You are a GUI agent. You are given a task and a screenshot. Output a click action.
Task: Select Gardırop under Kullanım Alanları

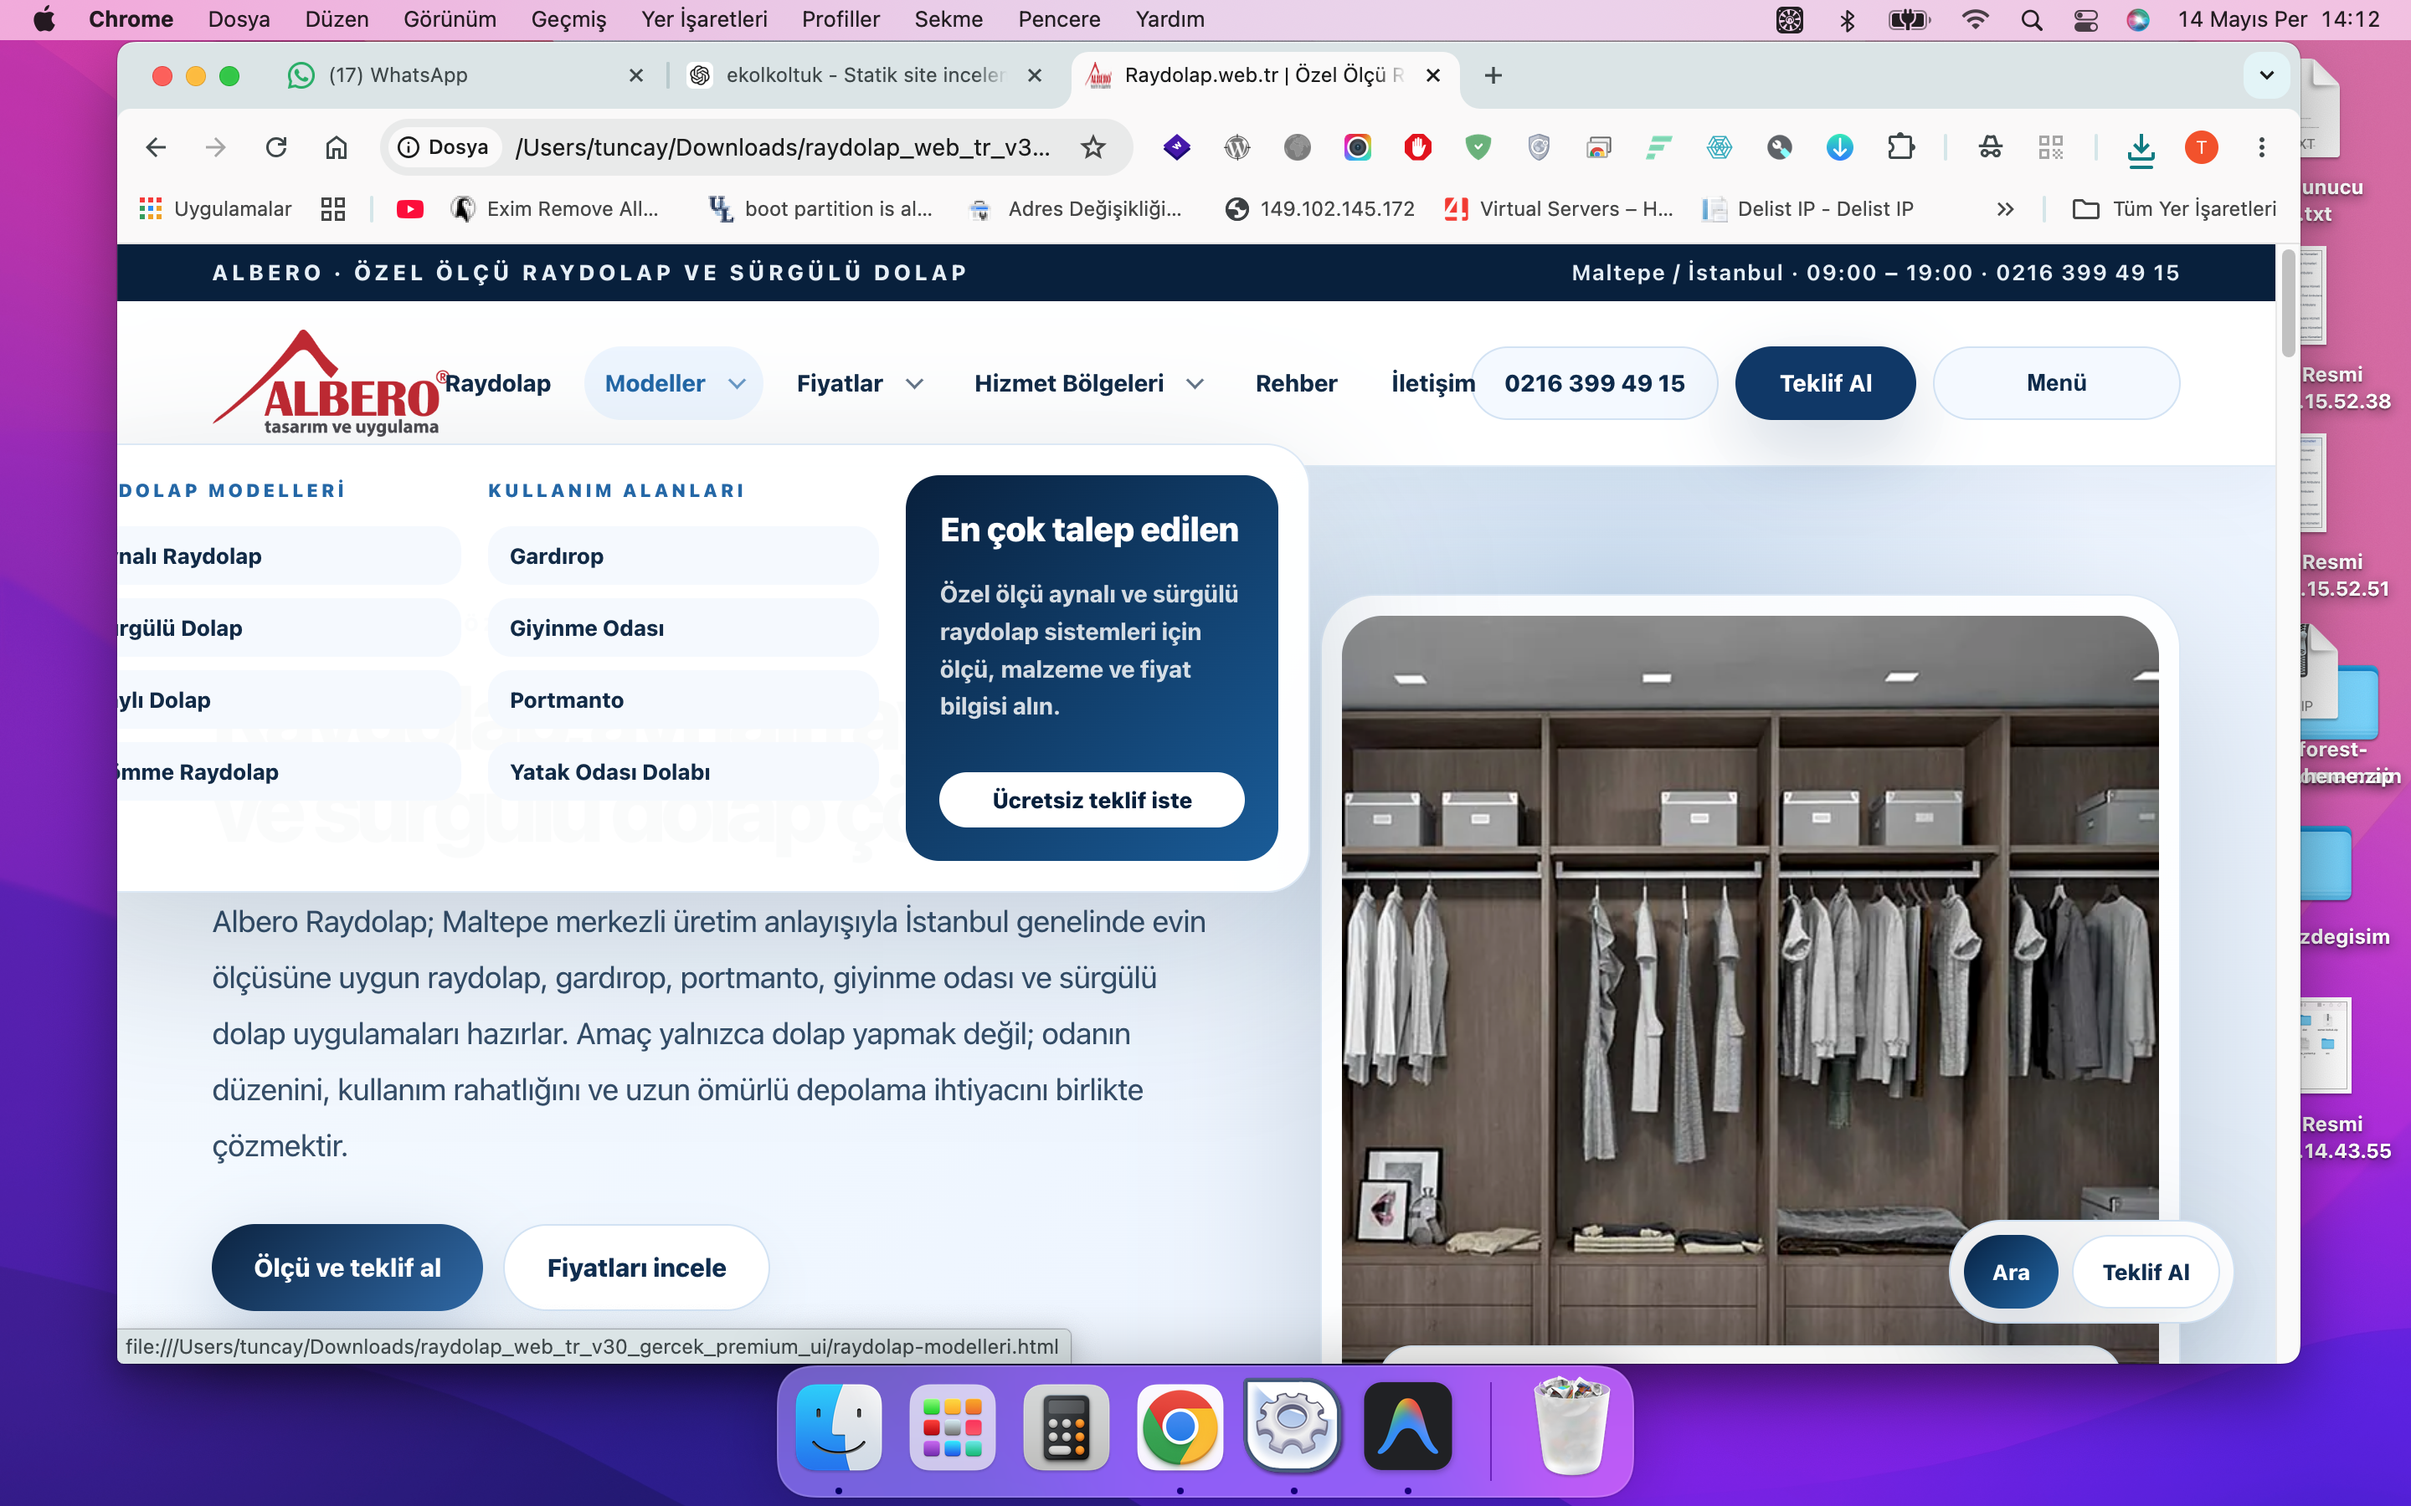[x=683, y=556]
